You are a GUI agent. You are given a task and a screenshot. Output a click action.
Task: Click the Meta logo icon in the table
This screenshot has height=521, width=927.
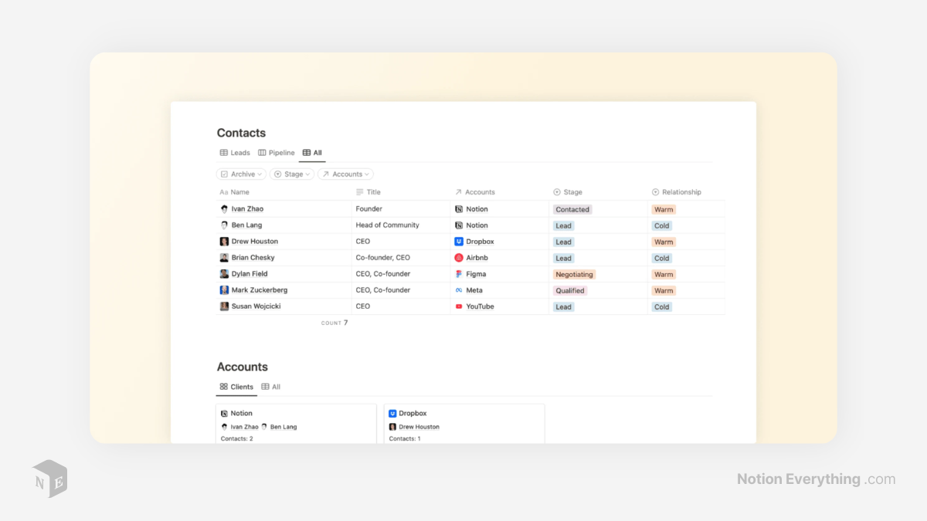[459, 290]
